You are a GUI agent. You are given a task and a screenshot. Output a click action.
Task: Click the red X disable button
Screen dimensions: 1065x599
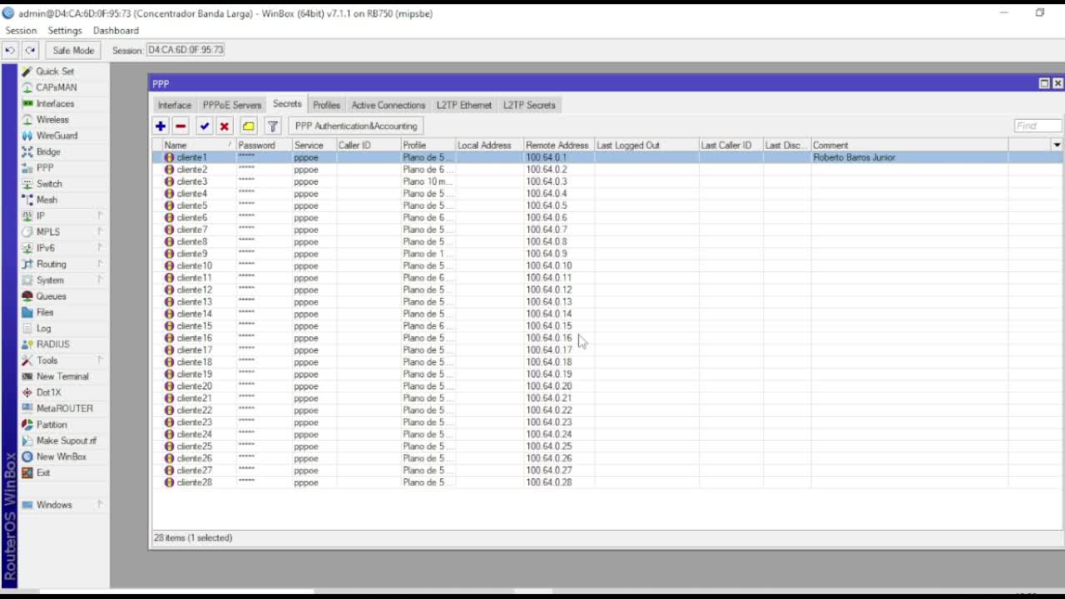click(x=224, y=126)
